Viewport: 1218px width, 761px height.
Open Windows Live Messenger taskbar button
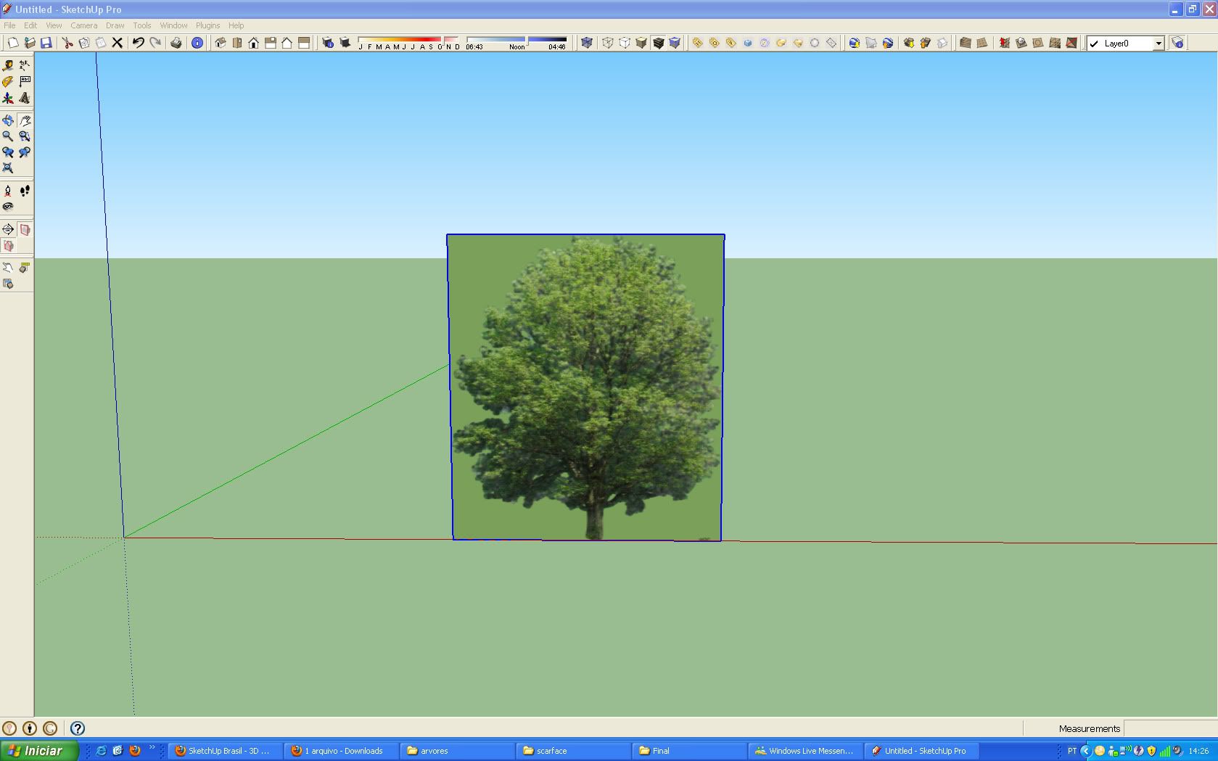coord(806,751)
